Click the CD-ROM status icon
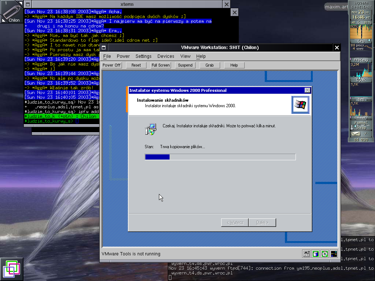The width and height of the screenshot is (375, 281). tap(324, 254)
